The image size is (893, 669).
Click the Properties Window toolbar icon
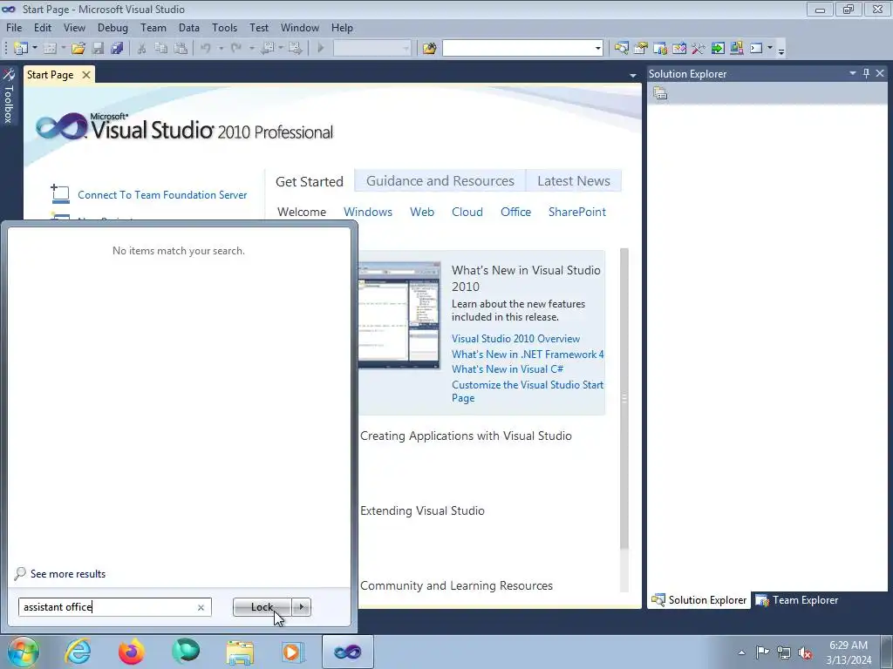tap(641, 49)
